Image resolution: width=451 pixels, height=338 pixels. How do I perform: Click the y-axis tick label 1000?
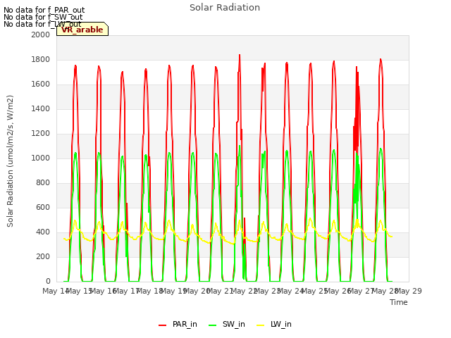41,158
